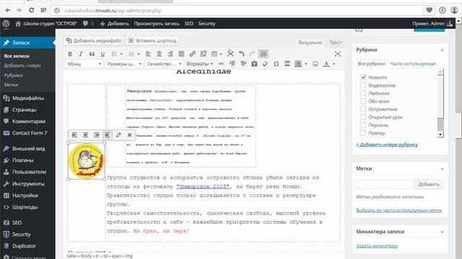
Task: Check the Видеоархив category
Action: pos(363,85)
